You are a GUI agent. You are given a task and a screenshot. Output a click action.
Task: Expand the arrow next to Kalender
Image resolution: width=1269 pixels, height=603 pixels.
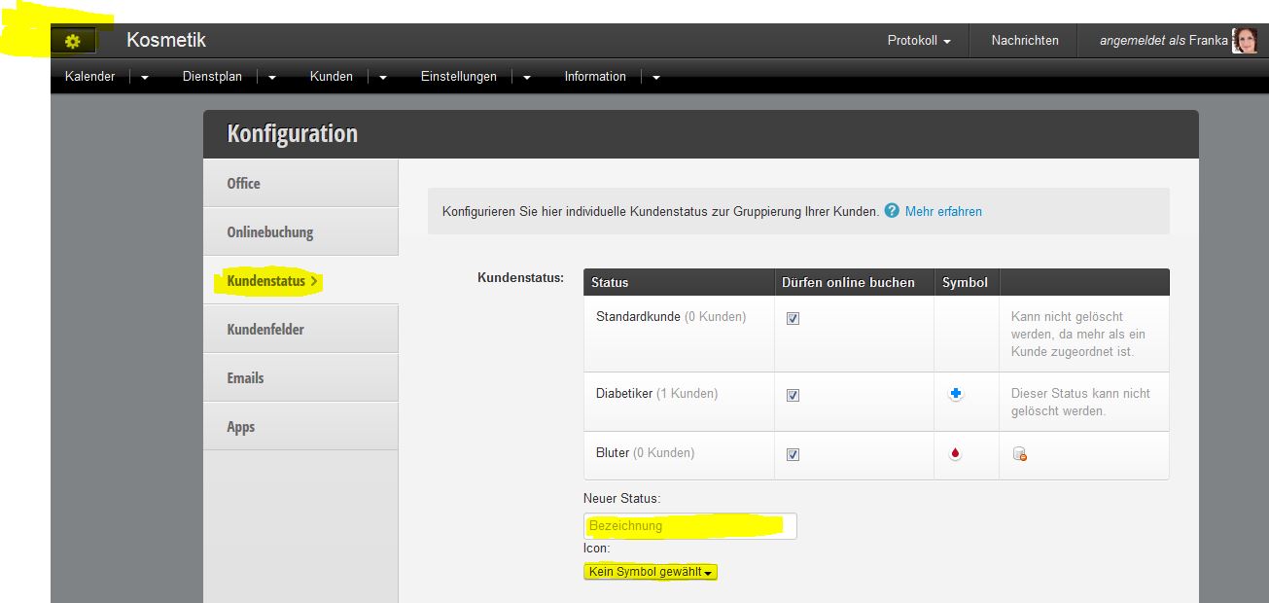(145, 78)
